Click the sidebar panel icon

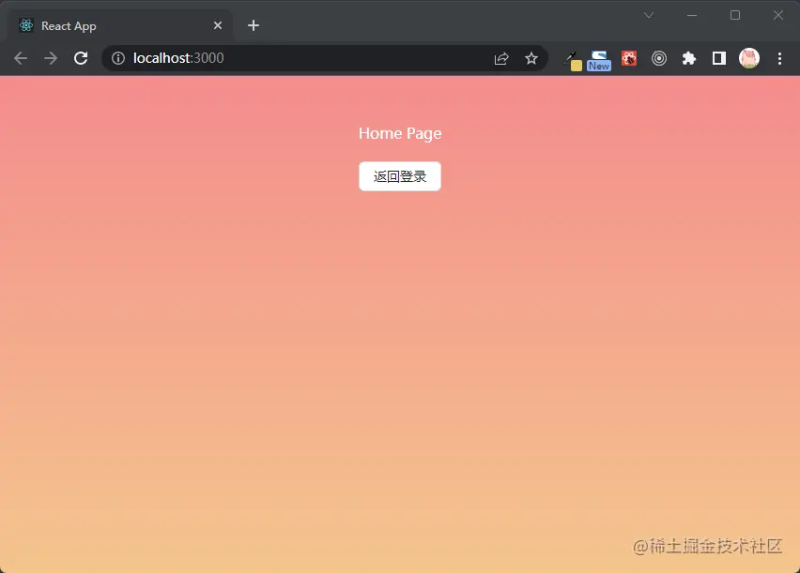pos(718,58)
